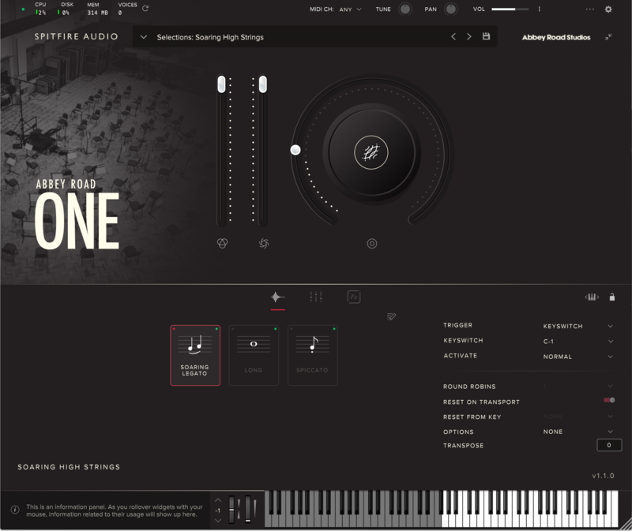Click the Transpose value field

coord(609,445)
